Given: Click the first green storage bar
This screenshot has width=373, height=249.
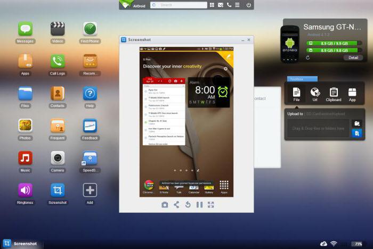Looking at the screenshot, I should (327, 43).
